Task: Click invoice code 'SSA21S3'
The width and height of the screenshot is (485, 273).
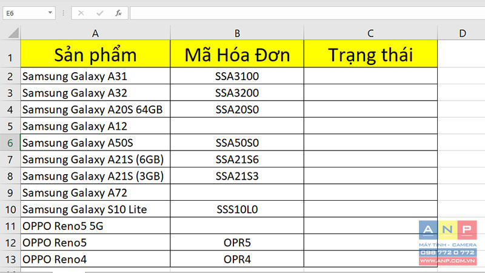Action: (237, 176)
